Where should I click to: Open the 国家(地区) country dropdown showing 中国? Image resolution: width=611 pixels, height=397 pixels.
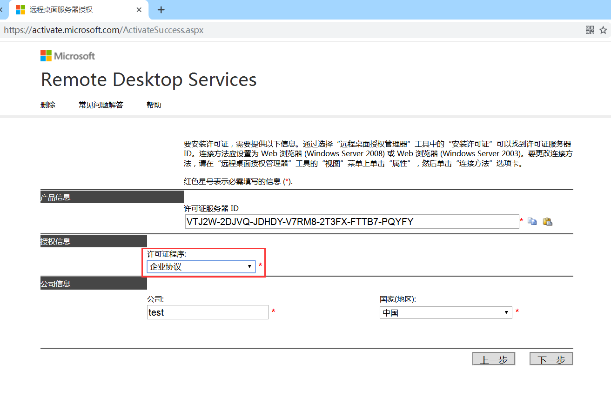point(445,312)
